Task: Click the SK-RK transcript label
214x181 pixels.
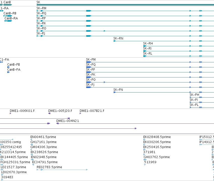Action: coord(41,23)
